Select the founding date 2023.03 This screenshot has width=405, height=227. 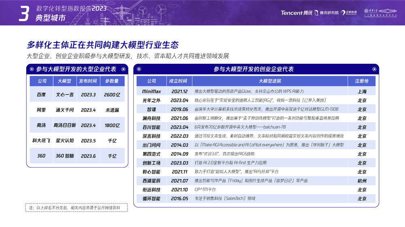click(179, 163)
